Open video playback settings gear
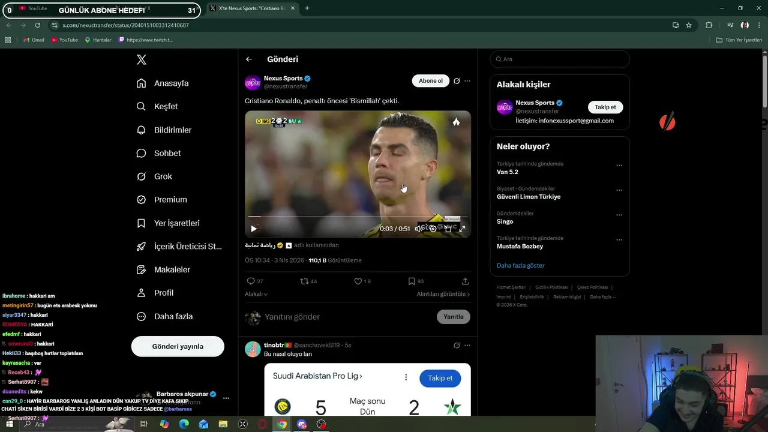This screenshot has width=768, height=432. tap(433, 229)
